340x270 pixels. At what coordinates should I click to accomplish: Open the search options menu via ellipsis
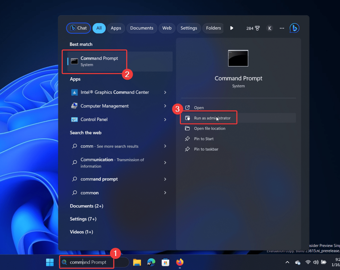(282, 28)
